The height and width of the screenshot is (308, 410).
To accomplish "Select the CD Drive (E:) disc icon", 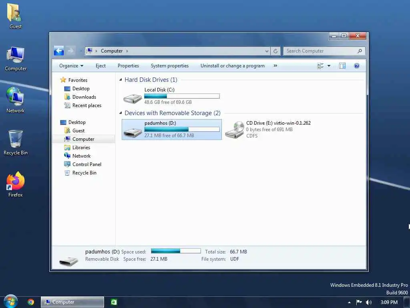I will [235, 130].
